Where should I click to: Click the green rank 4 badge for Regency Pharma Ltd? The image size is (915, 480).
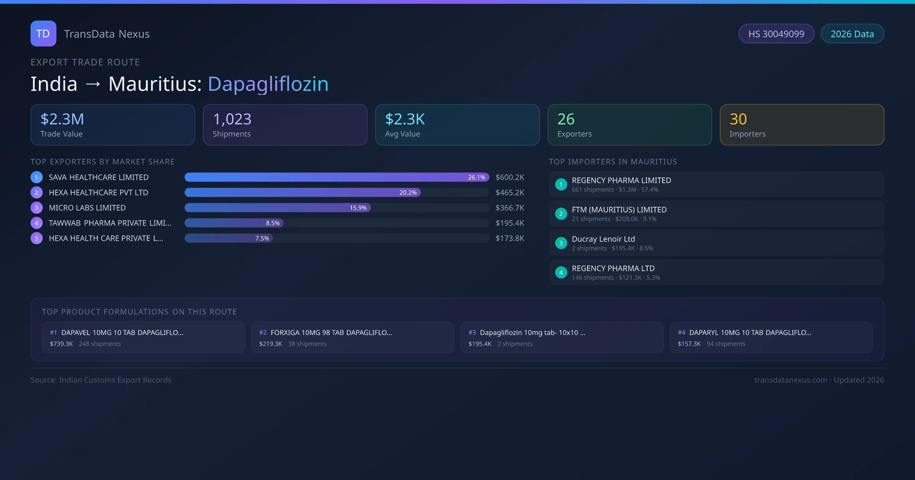click(x=561, y=272)
